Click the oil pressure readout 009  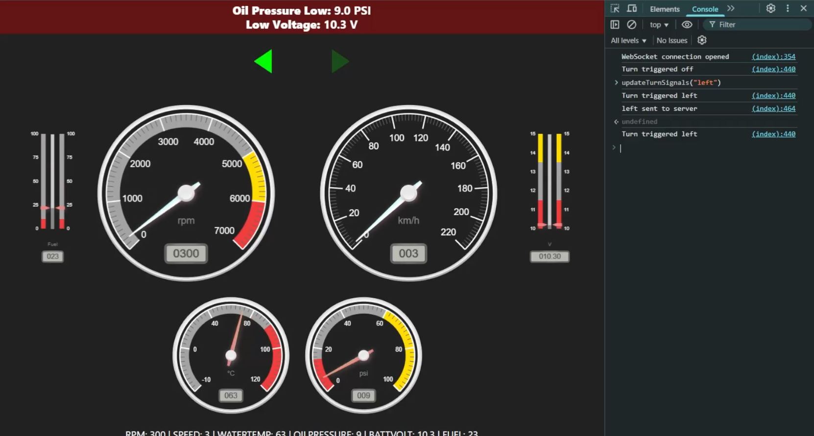[363, 395]
